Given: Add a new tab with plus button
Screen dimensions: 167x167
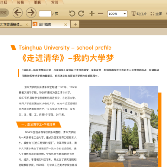Looking at the screenshot, I should pyautogui.click(x=75, y=24).
